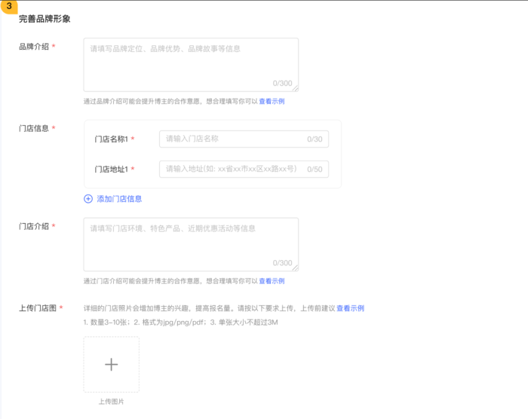Screen dimensions: 528x419
Task: Click the 0/30 counter in store name field
Action: point(315,139)
